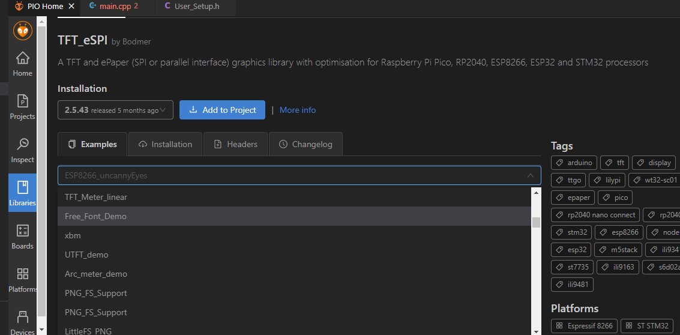680x335 pixels.
Task: Collapse the examples dropdown using the chevron
Action: pyautogui.click(x=530, y=175)
